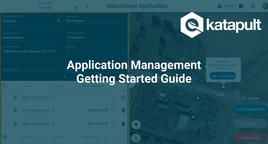
Task: Click the green verified marker on Pole Tag 3 row
Action: [x=15, y=124]
